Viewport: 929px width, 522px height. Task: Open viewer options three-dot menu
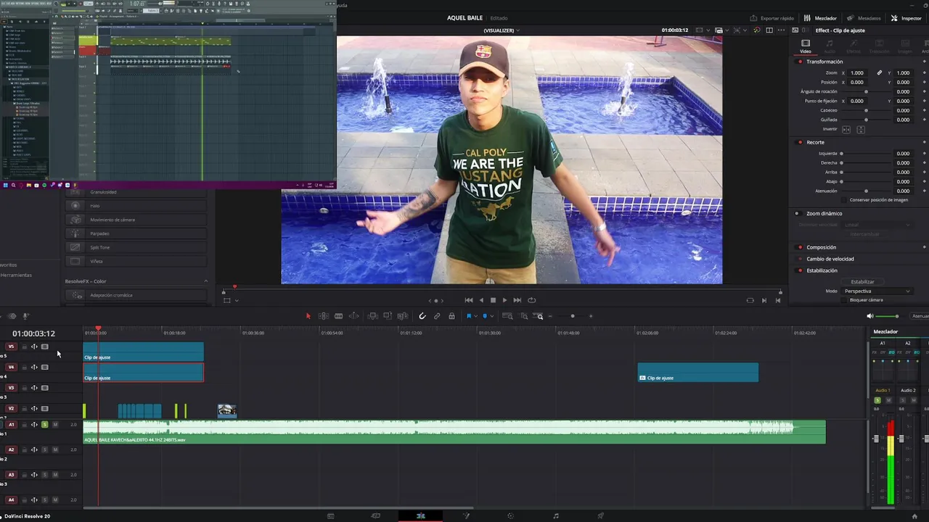781,30
